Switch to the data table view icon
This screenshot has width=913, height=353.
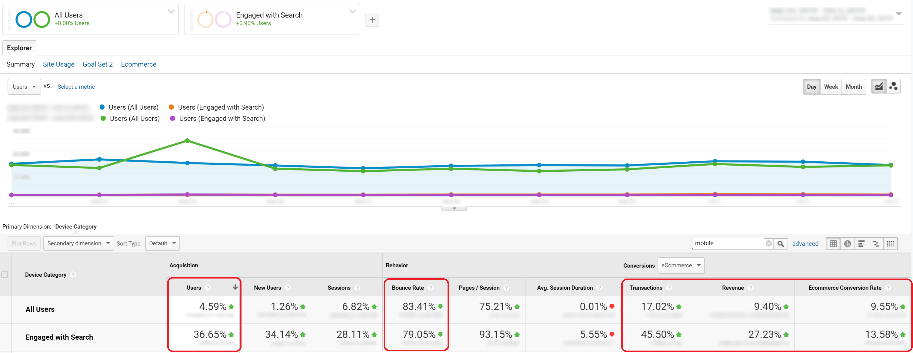[x=833, y=244]
